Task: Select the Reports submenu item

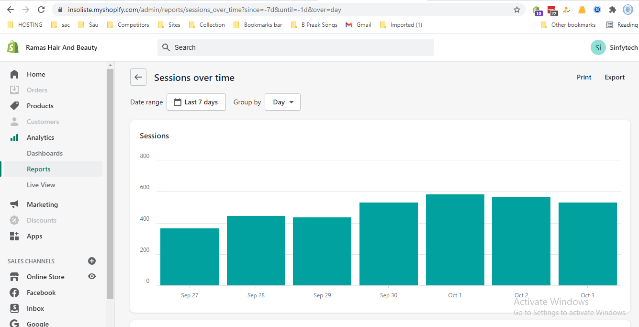Action: pos(38,169)
